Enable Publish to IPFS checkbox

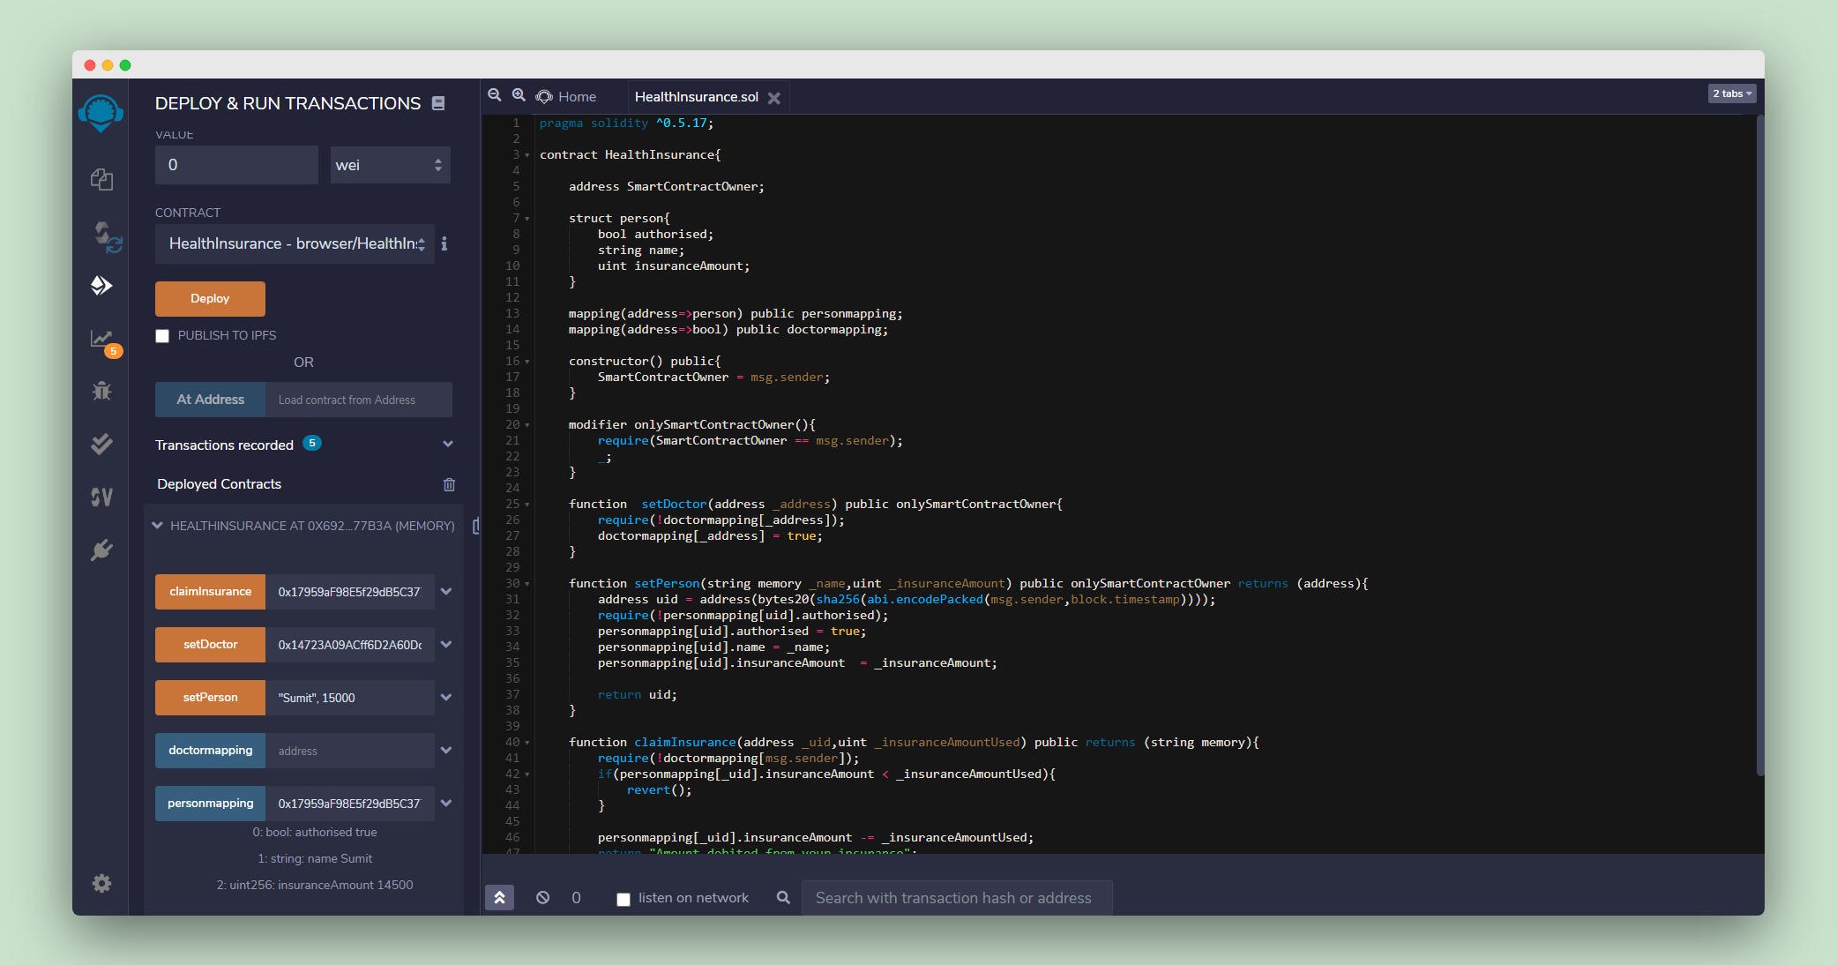[162, 336]
